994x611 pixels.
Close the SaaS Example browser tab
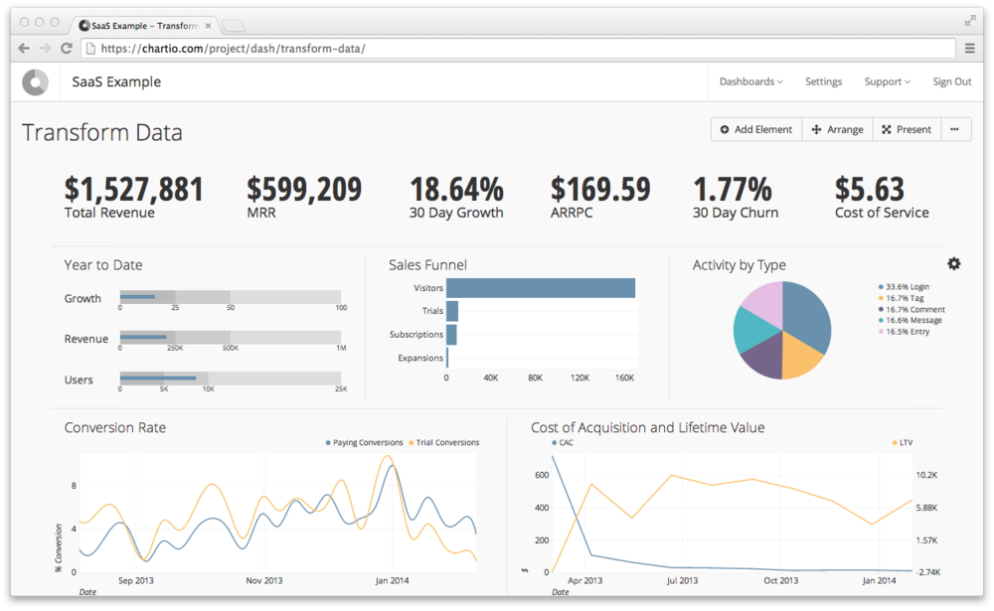click(208, 26)
